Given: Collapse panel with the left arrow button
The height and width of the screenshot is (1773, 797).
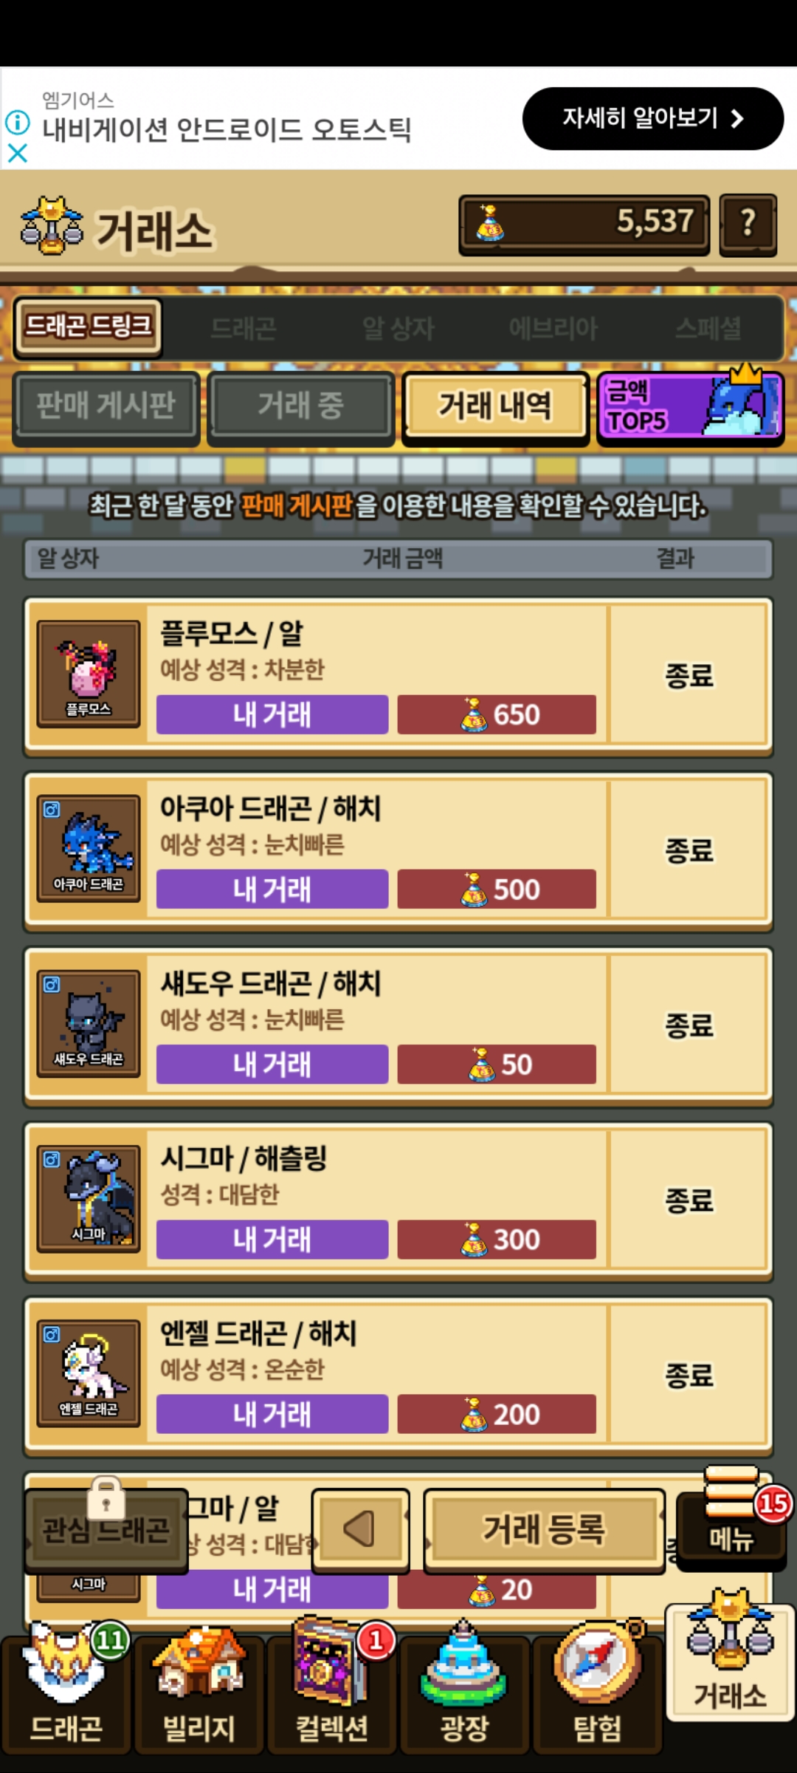Looking at the screenshot, I should tap(360, 1529).
